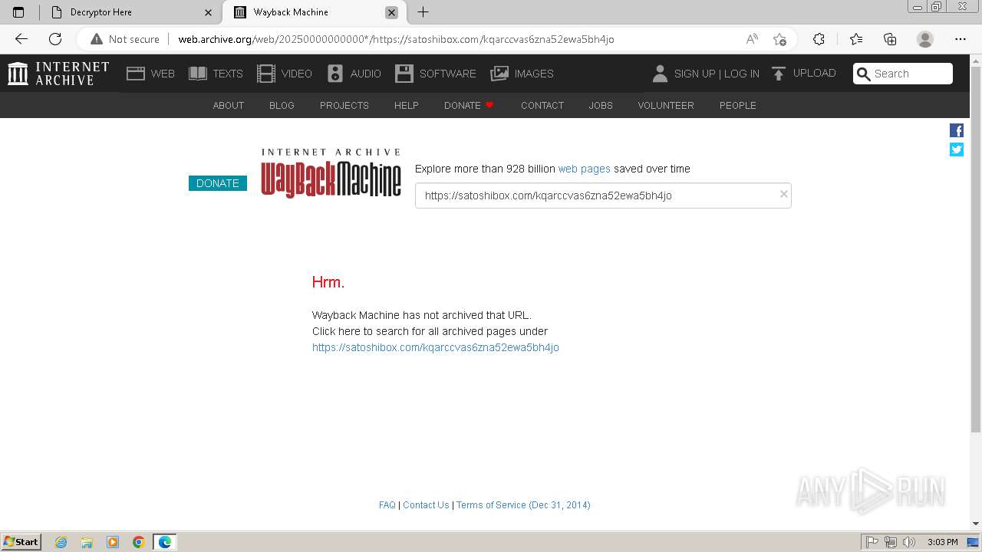Follow the "web pages" link
Screen dimensions: 982x552
[585, 169]
